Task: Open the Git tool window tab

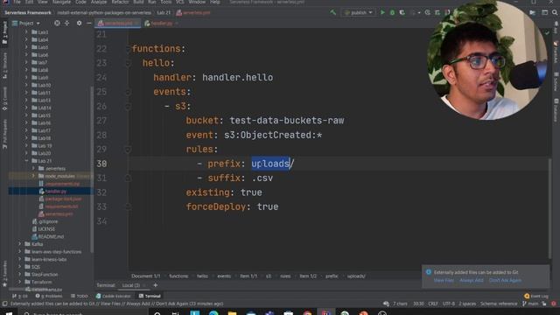Action: [19, 296]
